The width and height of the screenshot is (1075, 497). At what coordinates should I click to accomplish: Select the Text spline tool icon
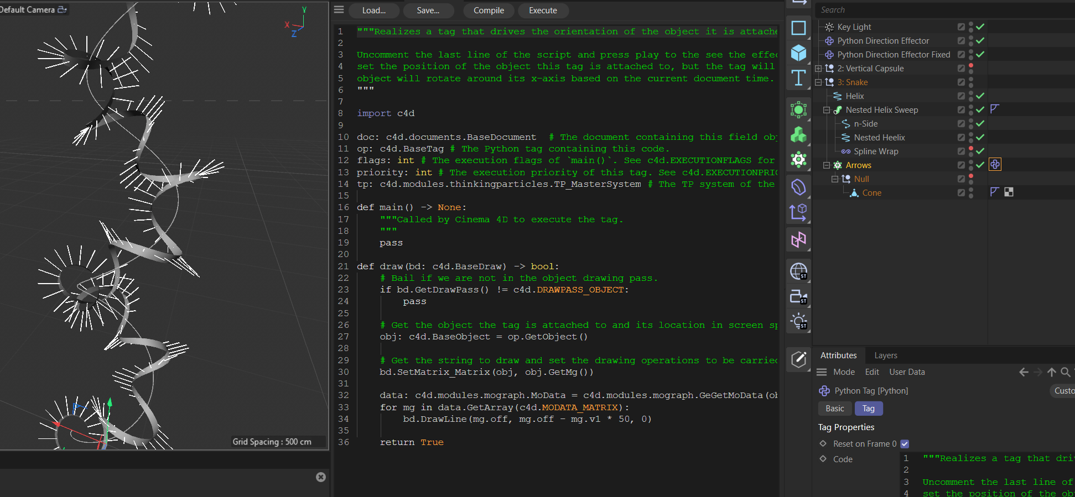click(x=798, y=77)
